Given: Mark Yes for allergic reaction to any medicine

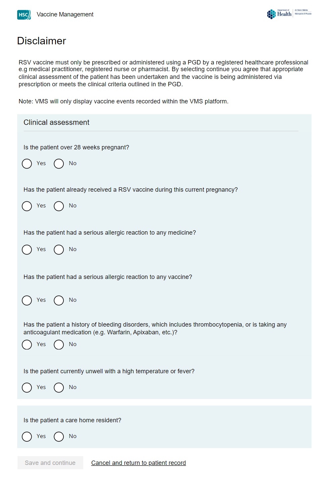Looking at the screenshot, I should click(x=27, y=250).
